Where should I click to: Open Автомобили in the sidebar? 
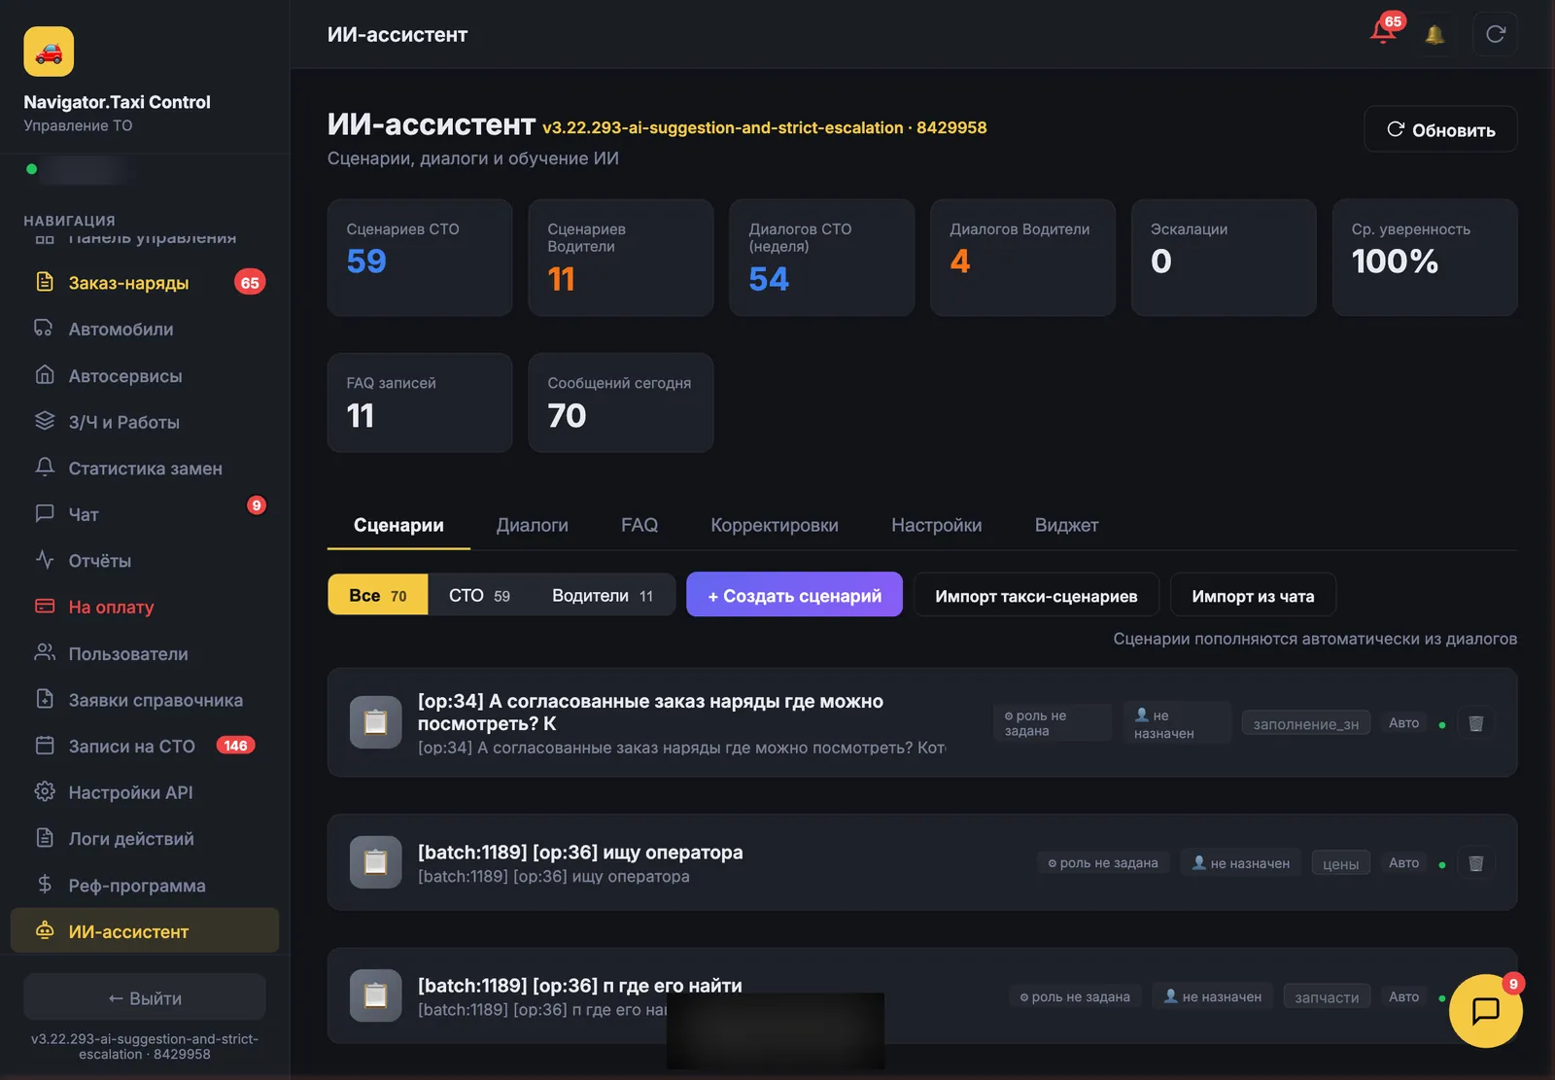pyautogui.click(x=144, y=329)
